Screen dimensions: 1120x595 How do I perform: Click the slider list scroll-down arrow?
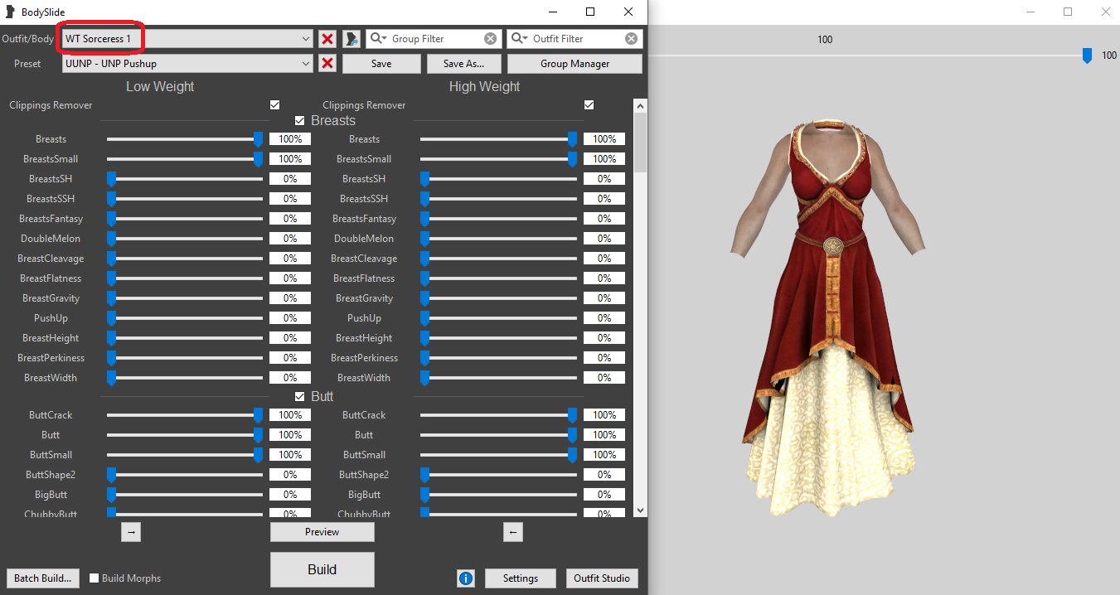640,510
